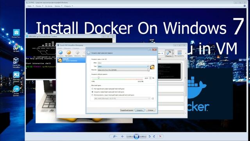Click the VM preview thumbnail in VirtualBox
250x141 pixels.
click(x=169, y=71)
